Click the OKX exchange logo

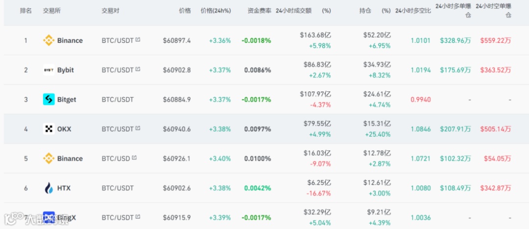(48, 129)
